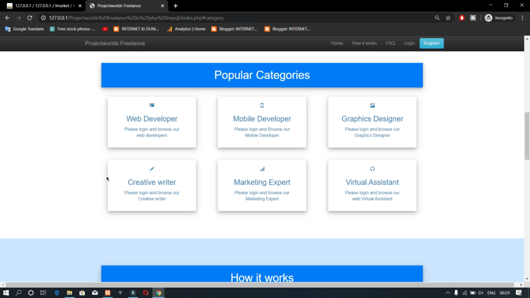Switch to the 127.0.0.1 / fmarket tab
This screenshot has height=298, width=530.
coord(41,6)
